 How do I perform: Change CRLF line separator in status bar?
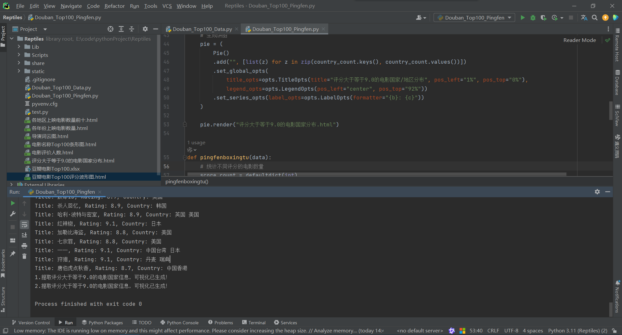coord(493,330)
